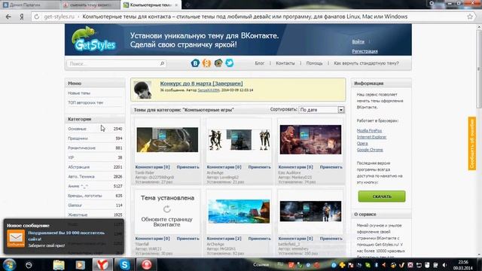Open Skype from the taskbar
Image resolution: width=482 pixels, height=271 pixels.
(x=124, y=265)
